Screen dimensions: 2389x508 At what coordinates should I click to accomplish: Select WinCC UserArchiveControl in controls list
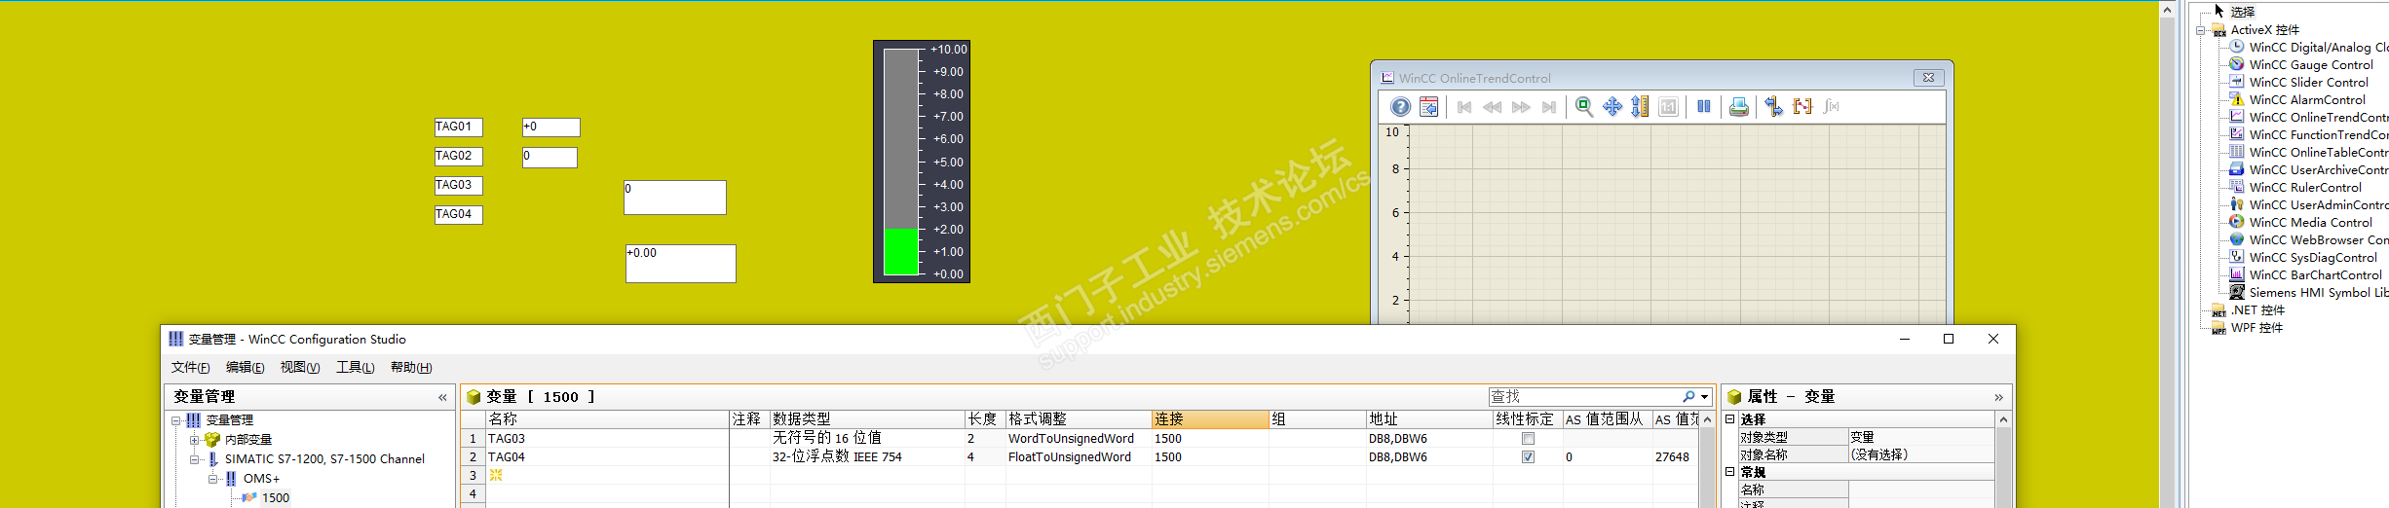click(x=2318, y=169)
